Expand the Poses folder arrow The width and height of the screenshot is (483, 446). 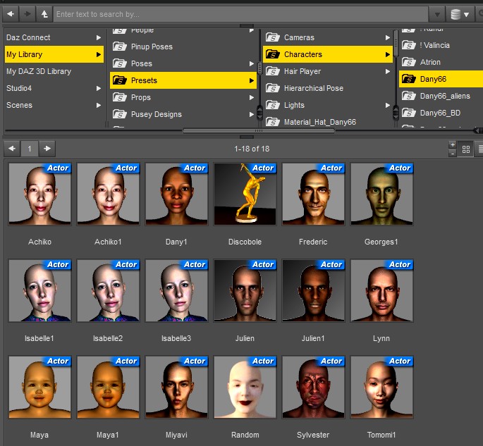252,63
